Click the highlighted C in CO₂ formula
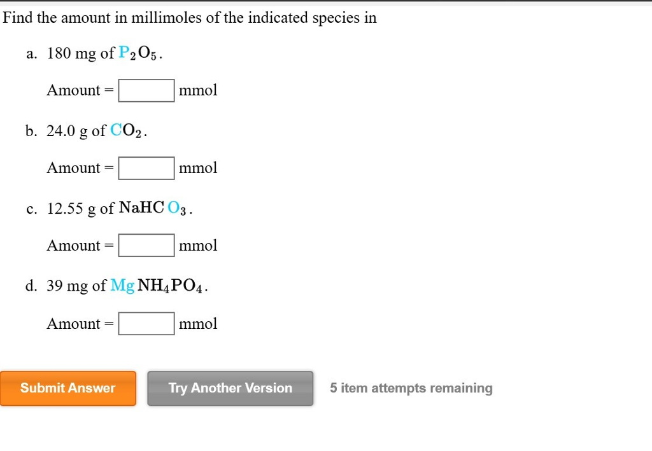This screenshot has width=652, height=451. click(x=116, y=130)
